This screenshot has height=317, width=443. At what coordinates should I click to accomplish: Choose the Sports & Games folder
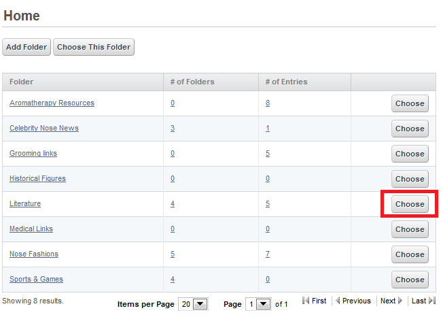(410, 280)
